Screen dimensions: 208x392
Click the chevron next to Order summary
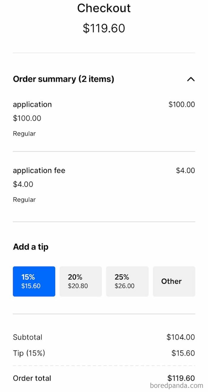[x=191, y=79]
